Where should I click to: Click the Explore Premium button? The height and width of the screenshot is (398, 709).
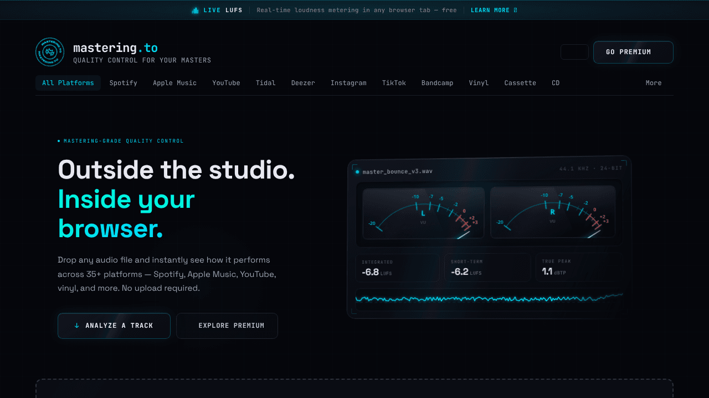click(x=227, y=326)
